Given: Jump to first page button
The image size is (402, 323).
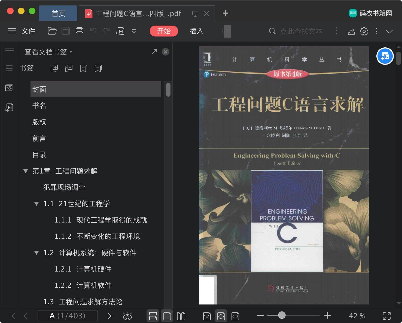Looking at the screenshot, I should click(x=12, y=316).
